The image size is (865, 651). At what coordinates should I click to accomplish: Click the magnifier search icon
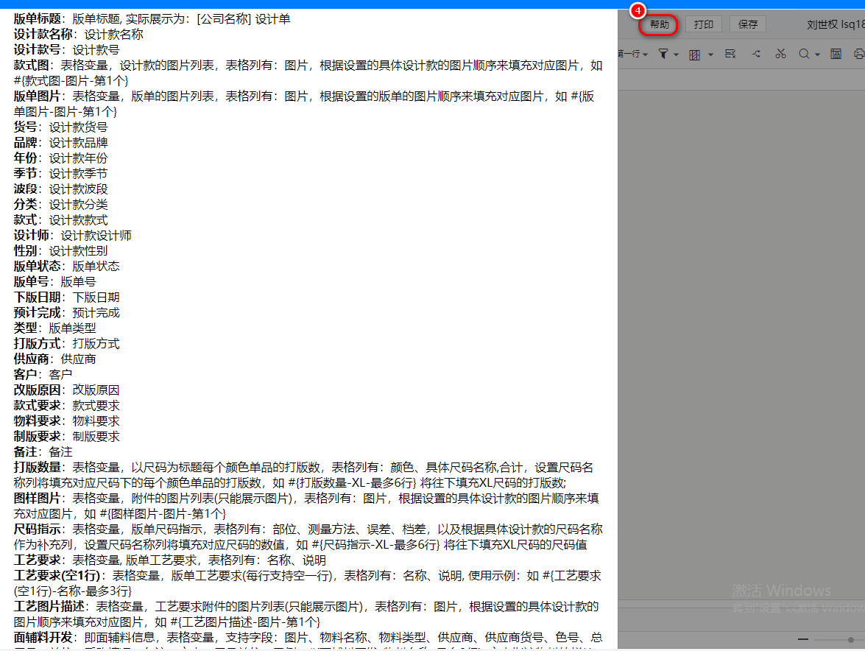(x=804, y=54)
